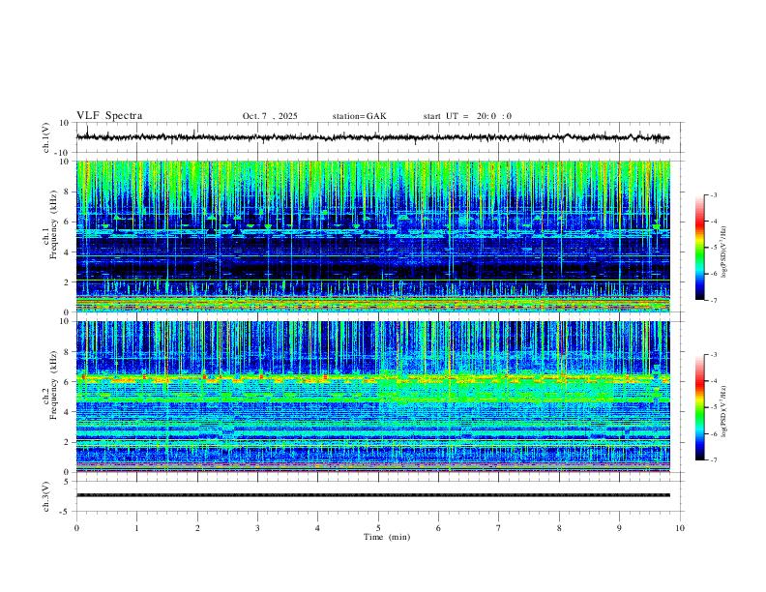Click time tick label '10' on x-axis
The image size is (766, 592).
[680, 528]
